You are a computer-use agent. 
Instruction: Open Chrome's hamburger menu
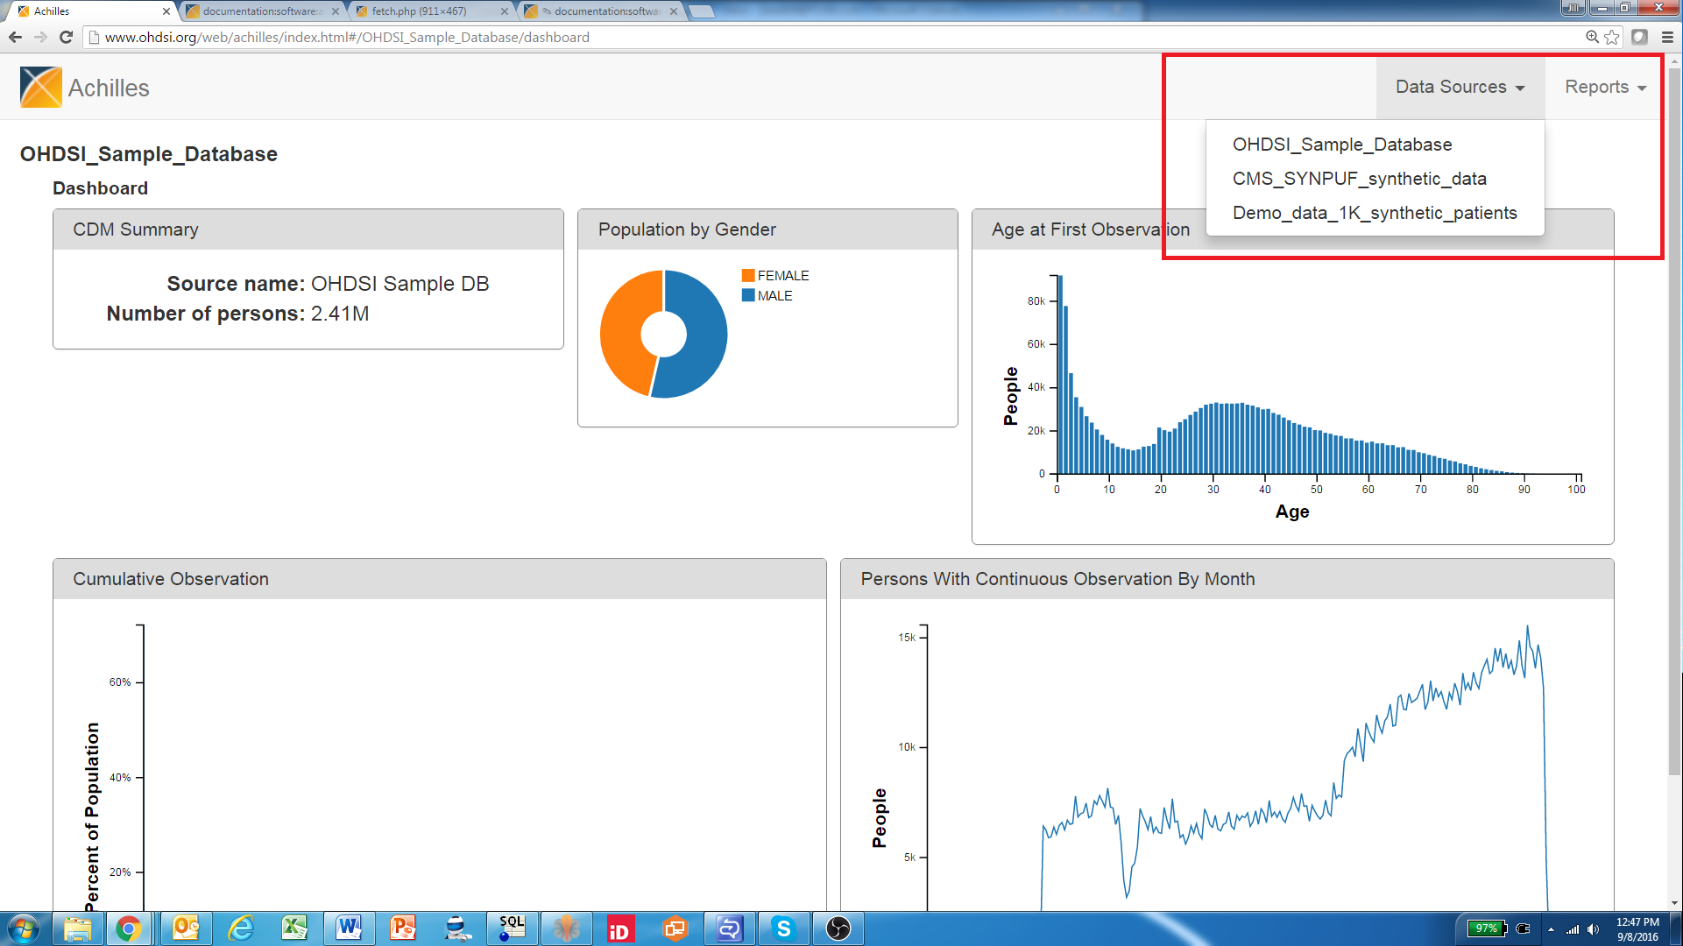pyautogui.click(x=1666, y=37)
